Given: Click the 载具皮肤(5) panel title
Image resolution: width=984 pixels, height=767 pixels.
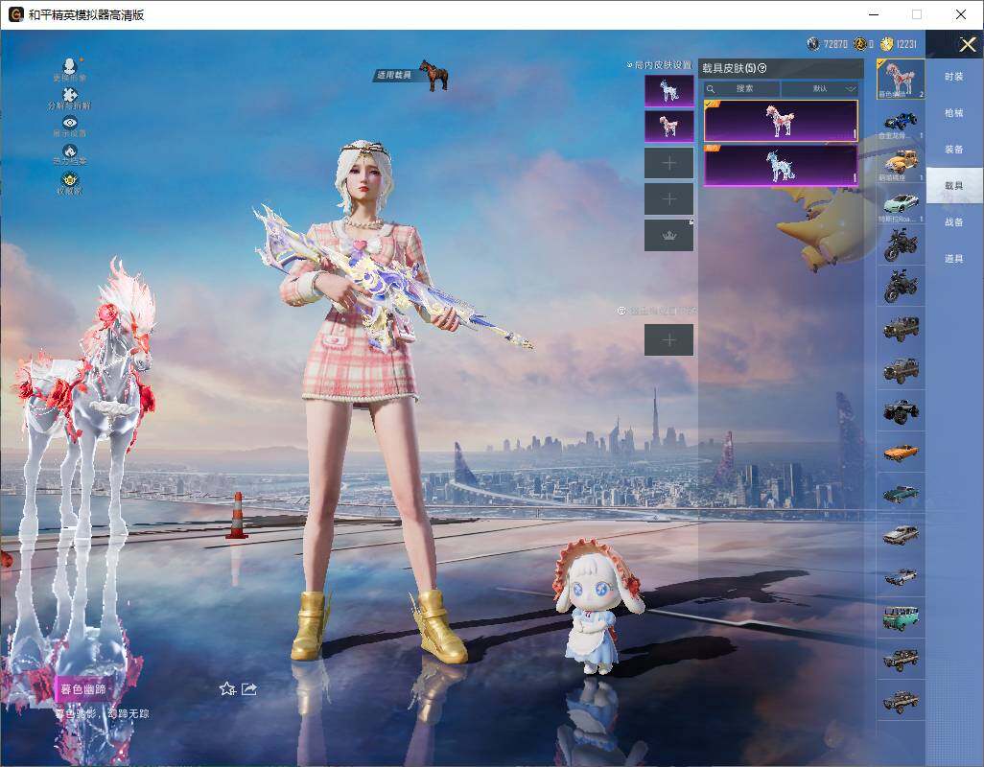Looking at the screenshot, I should pyautogui.click(x=729, y=68).
